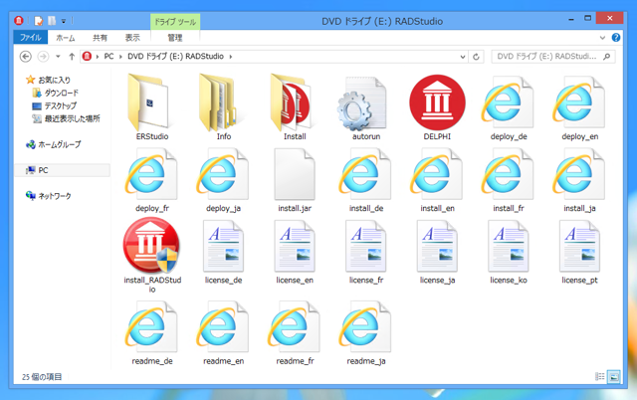This screenshot has height=400, width=637.
Task: Click the search magnifier icon
Action: [607, 57]
